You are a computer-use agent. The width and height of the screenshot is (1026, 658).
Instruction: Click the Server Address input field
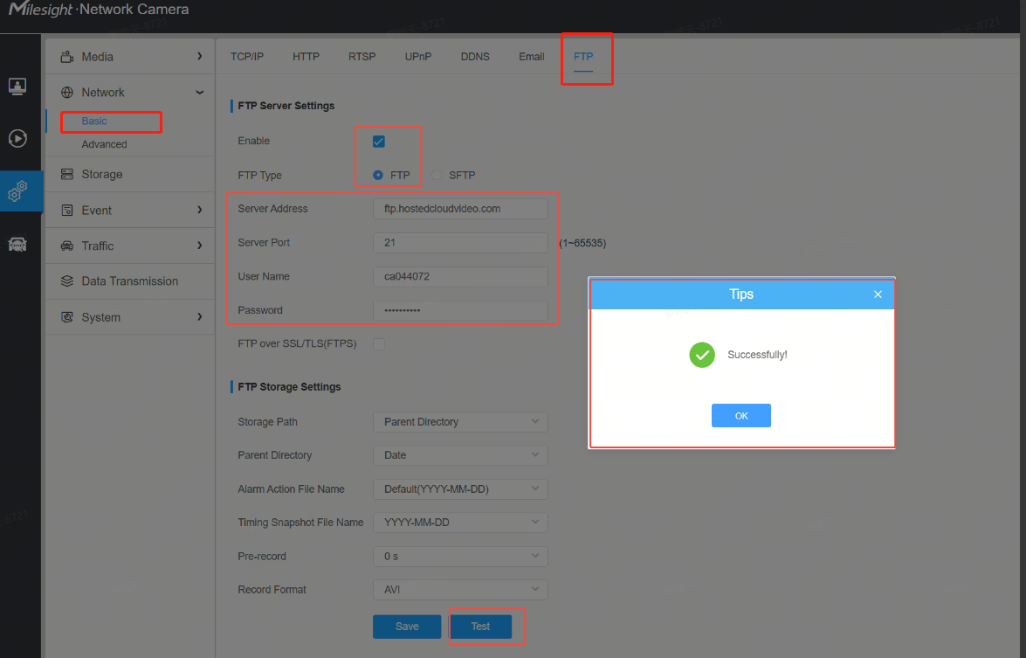tap(460, 209)
